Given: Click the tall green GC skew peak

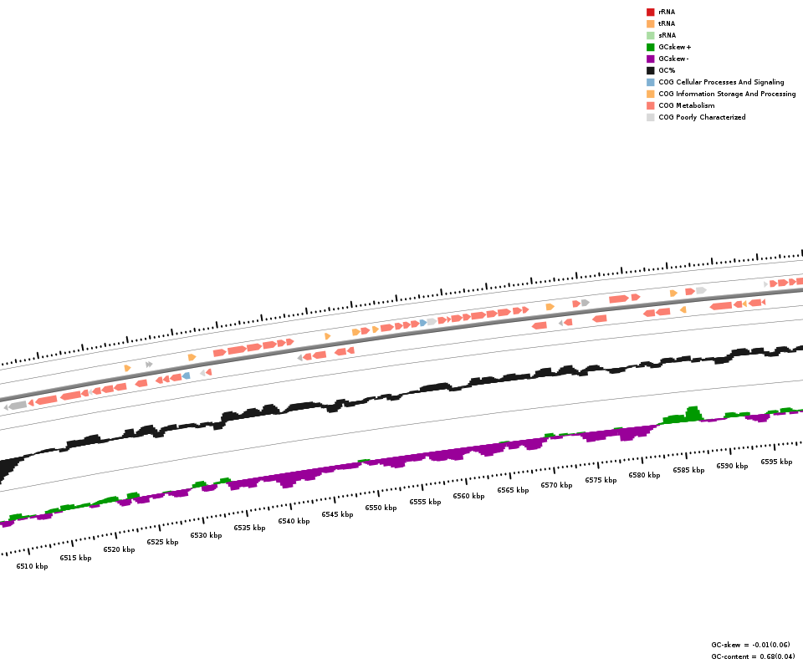Looking at the screenshot, I should [692, 413].
